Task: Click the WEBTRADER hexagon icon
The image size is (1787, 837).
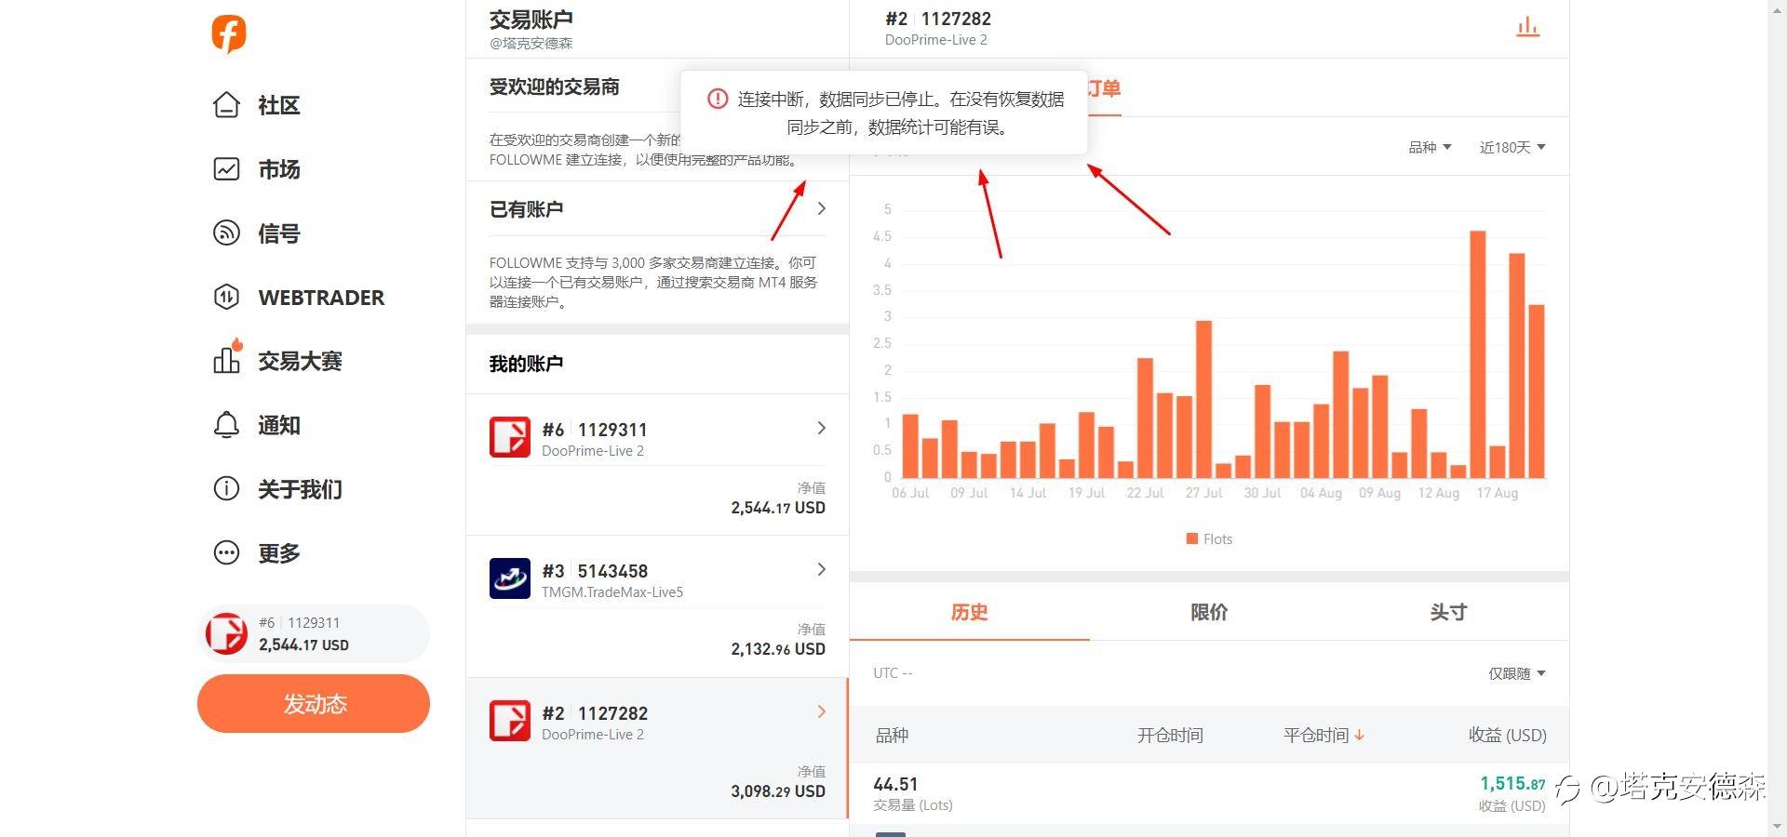Action: pyautogui.click(x=226, y=297)
